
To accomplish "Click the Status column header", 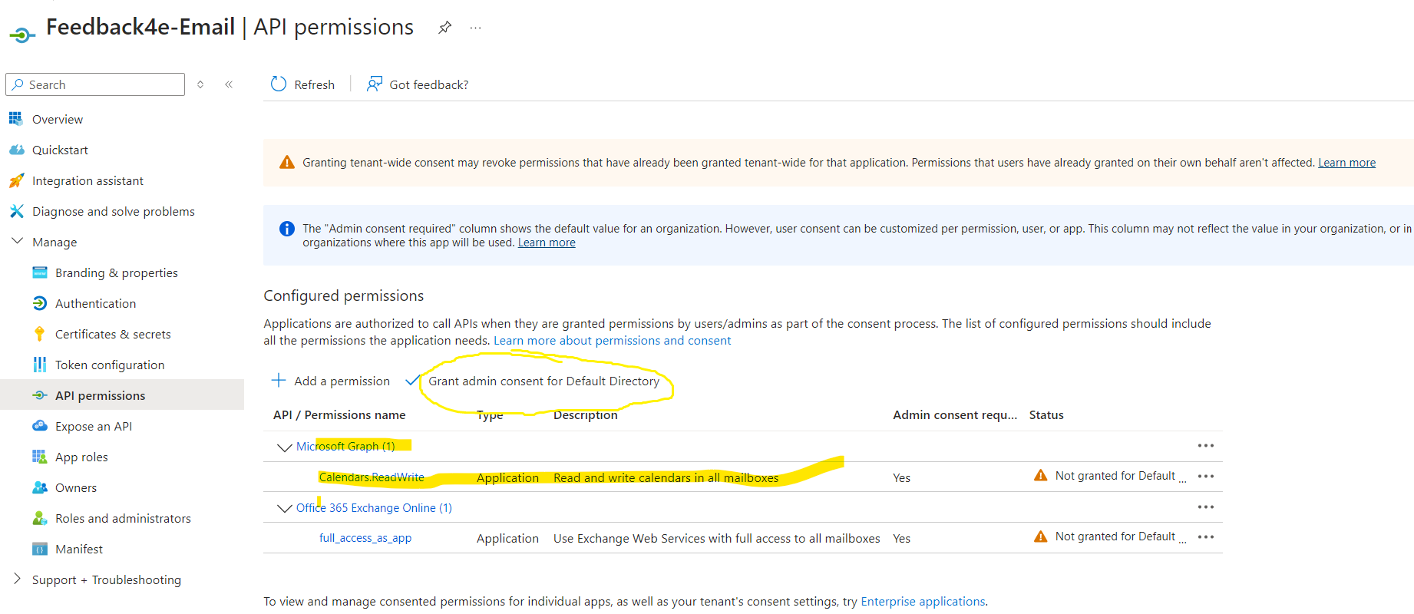I will click(1046, 414).
